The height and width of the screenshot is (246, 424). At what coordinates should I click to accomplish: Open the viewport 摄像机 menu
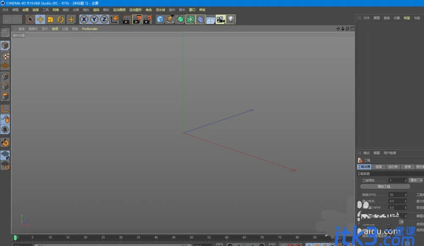(x=33, y=29)
